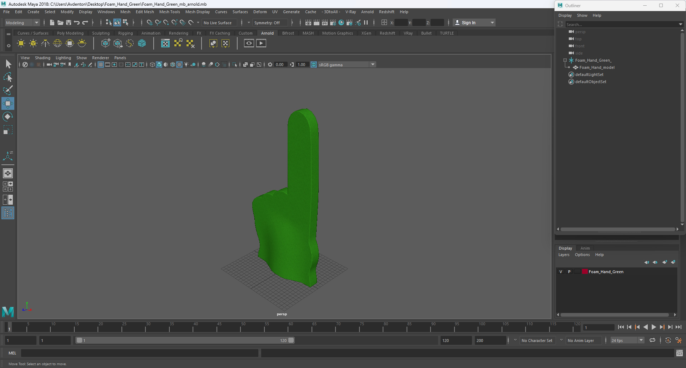Toggle visibility V of Foam_Hand_Green layer

click(561, 272)
